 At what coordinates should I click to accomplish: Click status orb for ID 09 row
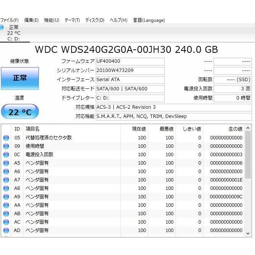pos(6,146)
